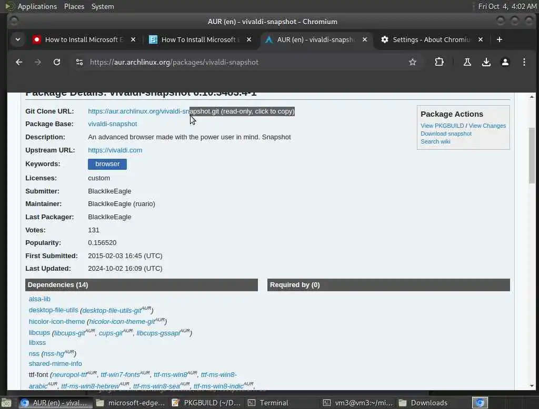Open the nss dependency link

point(34,353)
